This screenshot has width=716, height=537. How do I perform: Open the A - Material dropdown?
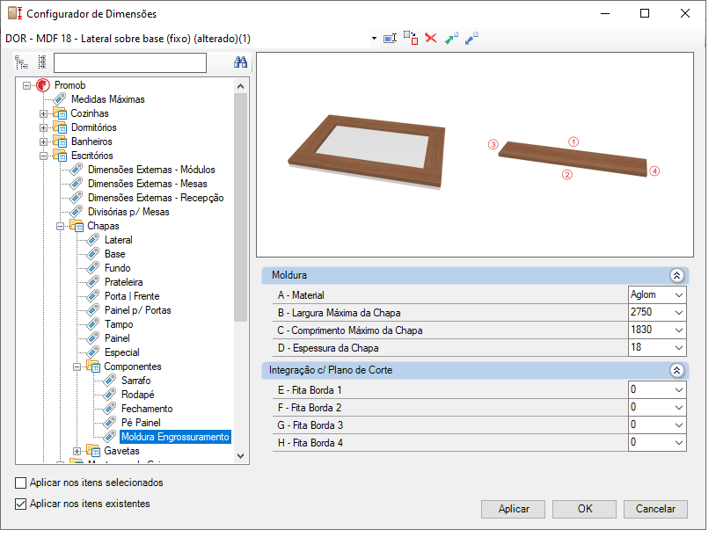tap(678, 295)
